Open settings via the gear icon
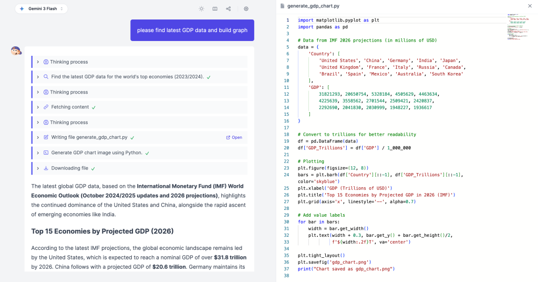The width and height of the screenshot is (538, 282). coord(246,9)
